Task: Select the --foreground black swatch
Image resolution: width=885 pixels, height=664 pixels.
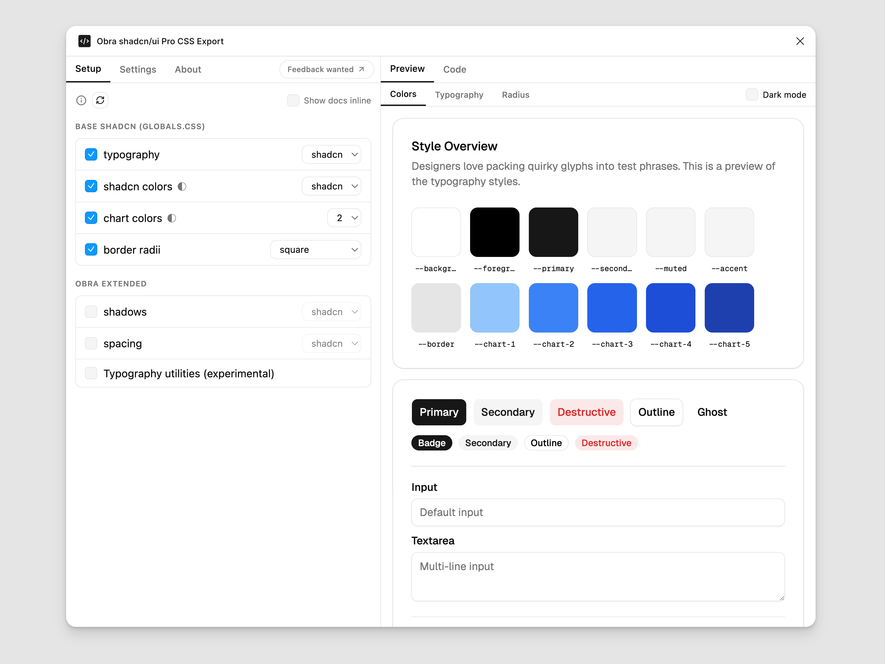Action: [495, 232]
